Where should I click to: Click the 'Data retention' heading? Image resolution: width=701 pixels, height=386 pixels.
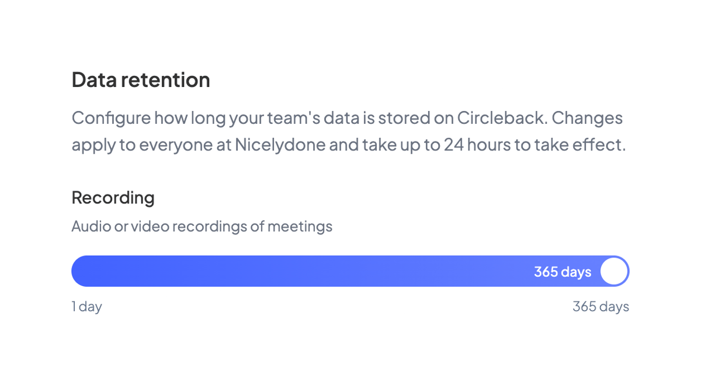(x=140, y=79)
